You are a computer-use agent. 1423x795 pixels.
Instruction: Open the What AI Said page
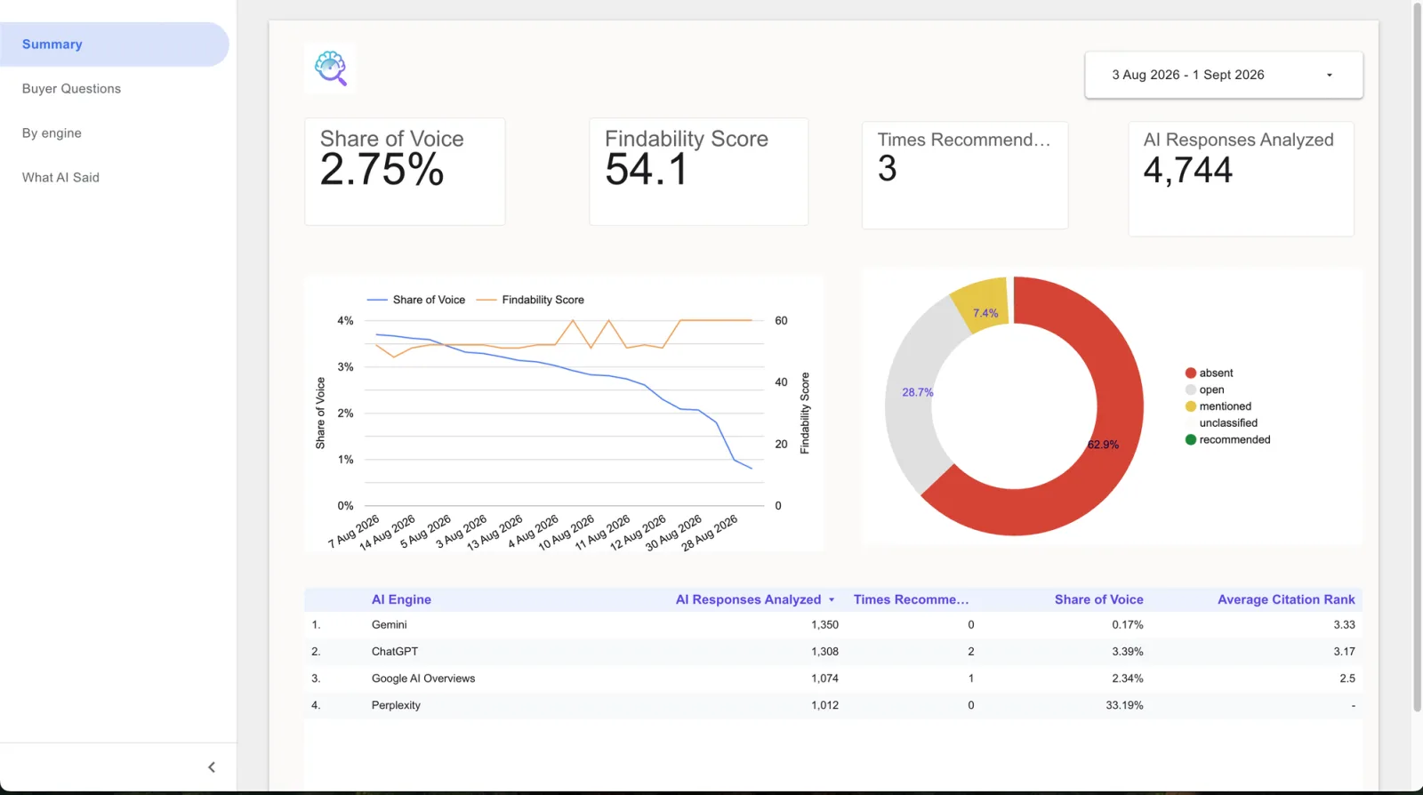click(x=60, y=178)
